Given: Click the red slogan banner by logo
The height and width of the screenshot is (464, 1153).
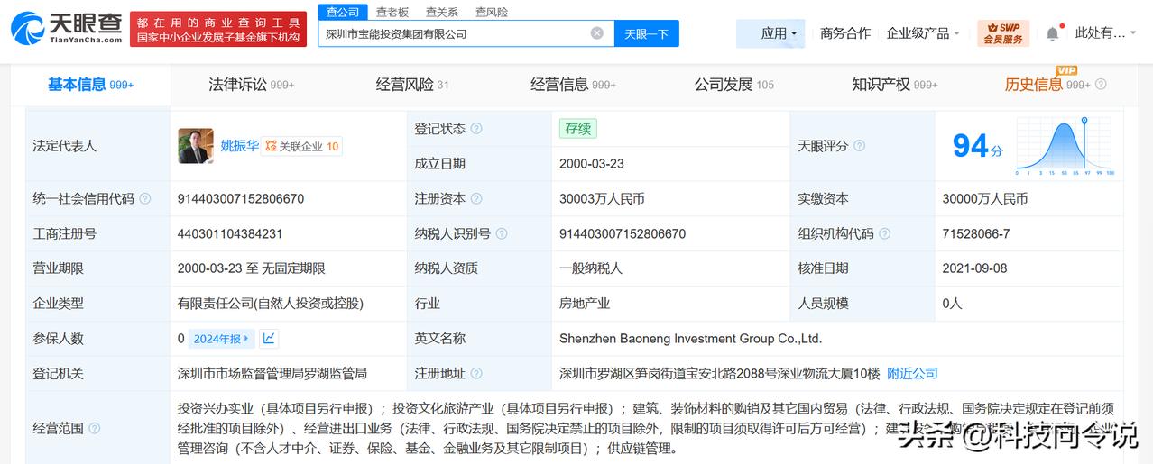Looking at the screenshot, I should pyautogui.click(x=218, y=29).
